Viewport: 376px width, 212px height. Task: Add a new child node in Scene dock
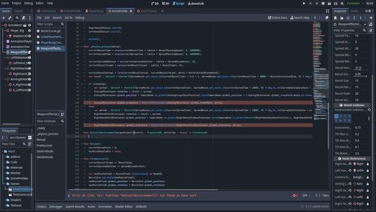click(x=4, y=18)
